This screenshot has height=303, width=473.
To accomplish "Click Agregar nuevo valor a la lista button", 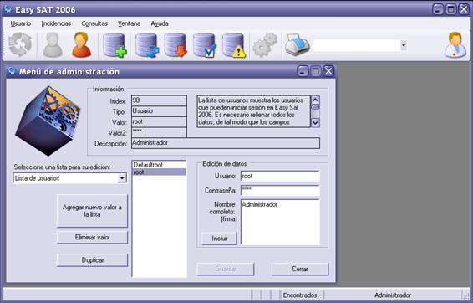I will pyautogui.click(x=92, y=211).
